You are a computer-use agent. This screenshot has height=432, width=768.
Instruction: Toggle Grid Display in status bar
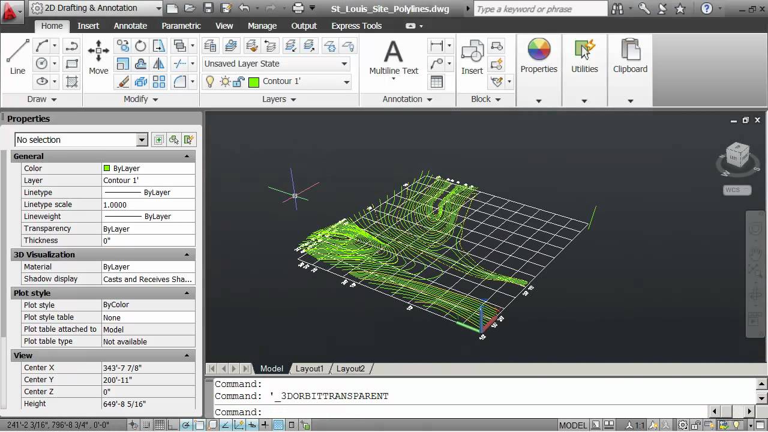click(x=159, y=425)
